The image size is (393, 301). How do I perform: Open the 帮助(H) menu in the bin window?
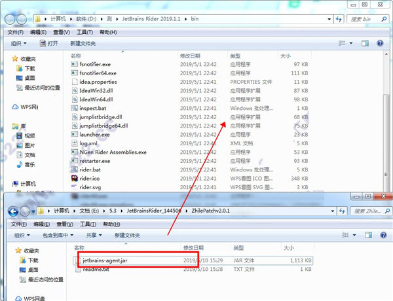[x=108, y=32]
